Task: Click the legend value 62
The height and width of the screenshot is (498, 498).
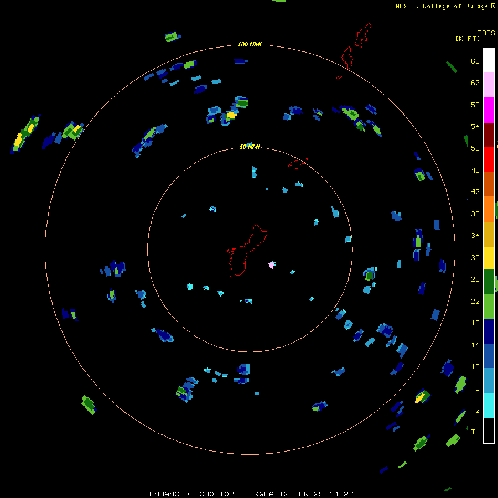Action: [475, 83]
